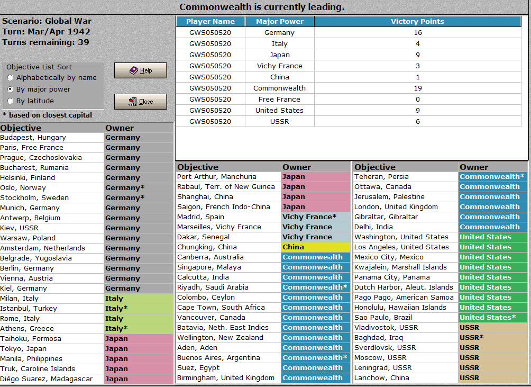Select the Free France major power cell

280,100
